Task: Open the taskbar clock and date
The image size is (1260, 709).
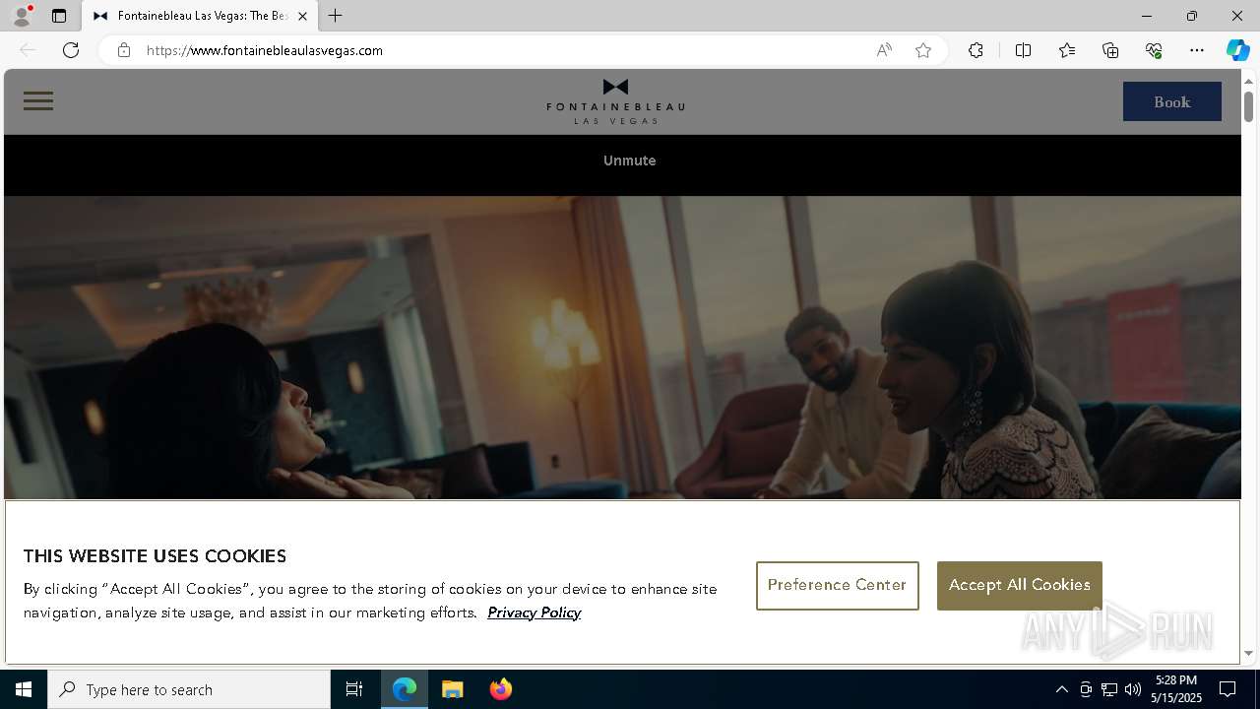Action: [x=1178, y=689]
